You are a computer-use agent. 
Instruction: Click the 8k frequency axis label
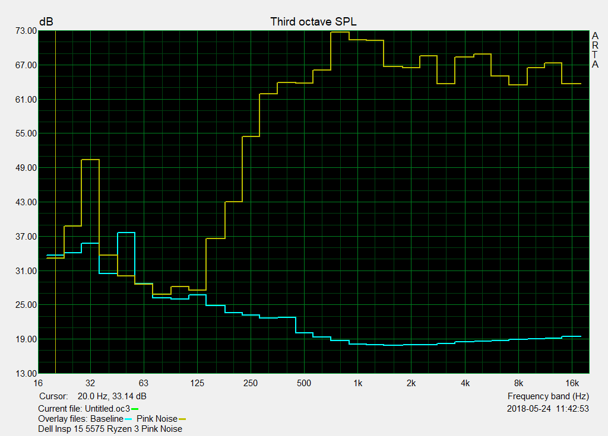(518, 383)
